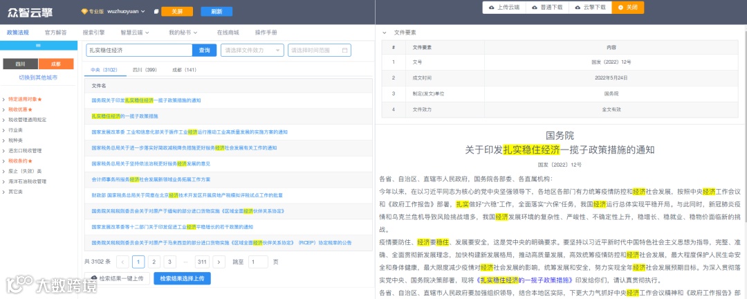Select the 四川 region button
The width and height of the screenshot is (747, 299).
coord(21,64)
